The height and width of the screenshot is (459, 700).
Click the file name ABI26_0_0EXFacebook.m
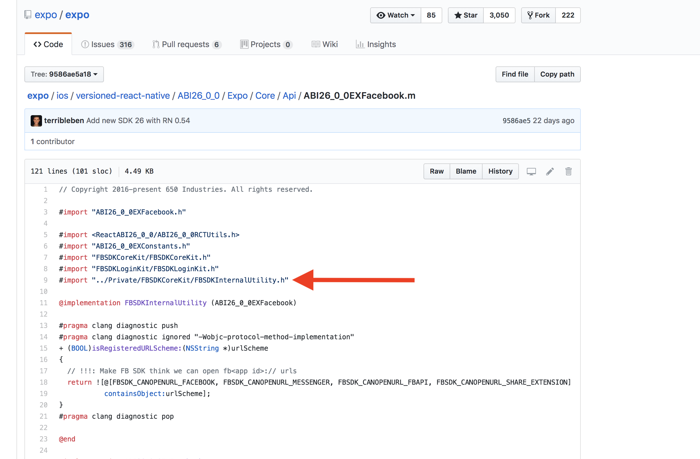point(359,96)
